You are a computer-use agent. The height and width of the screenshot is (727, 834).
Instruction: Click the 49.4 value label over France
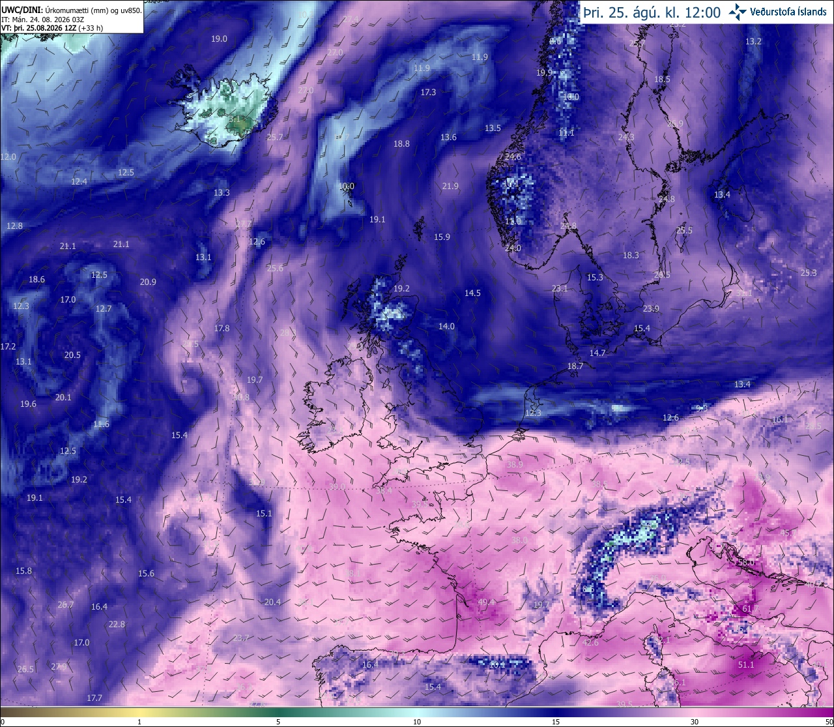tap(486, 602)
